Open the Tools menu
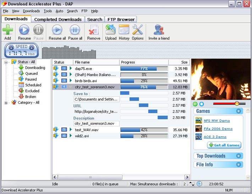The height and width of the screenshot is (194, 252). pyautogui.click(x=48, y=11)
